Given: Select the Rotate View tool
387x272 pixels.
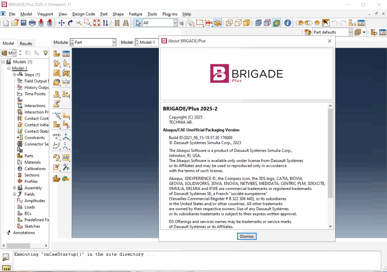Looking at the screenshot, I should [x=70, y=23].
